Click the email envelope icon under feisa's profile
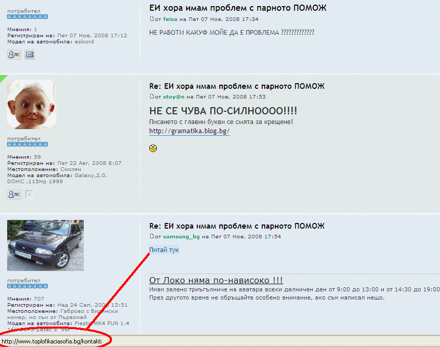440x347 pixels. pyautogui.click(x=30, y=55)
